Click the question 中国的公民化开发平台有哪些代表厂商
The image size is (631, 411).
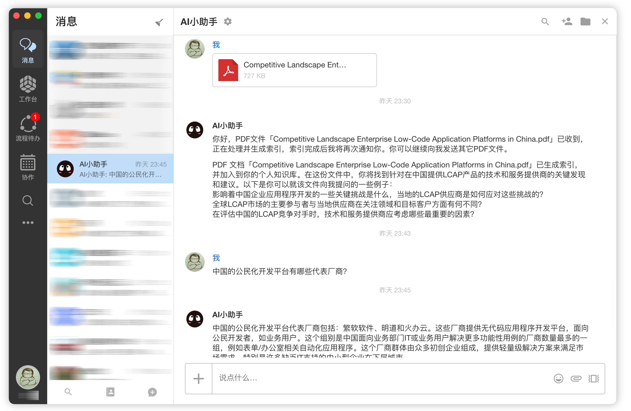point(280,272)
